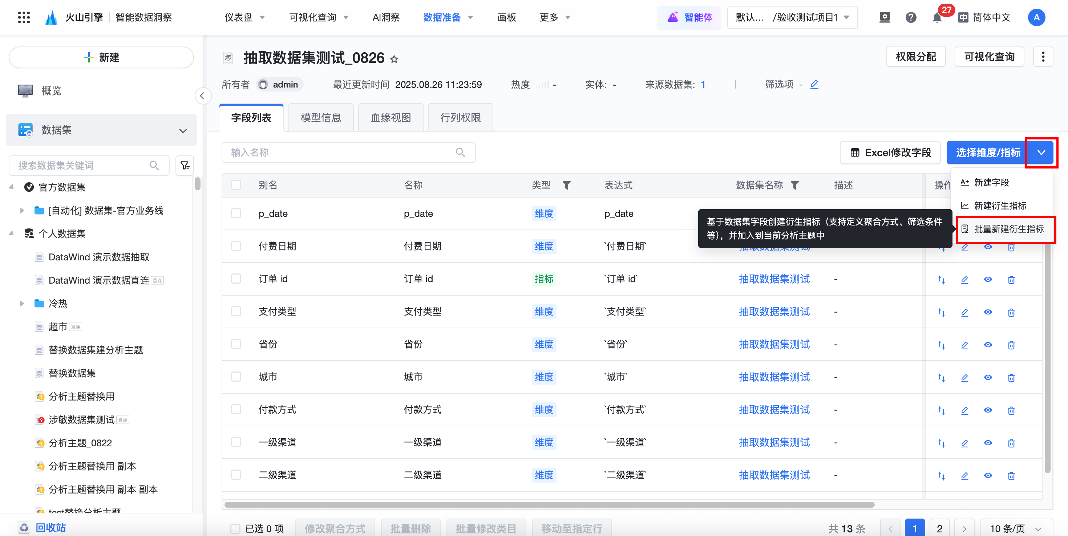
Task: Check the p_date row checkbox
Action: pyautogui.click(x=236, y=214)
